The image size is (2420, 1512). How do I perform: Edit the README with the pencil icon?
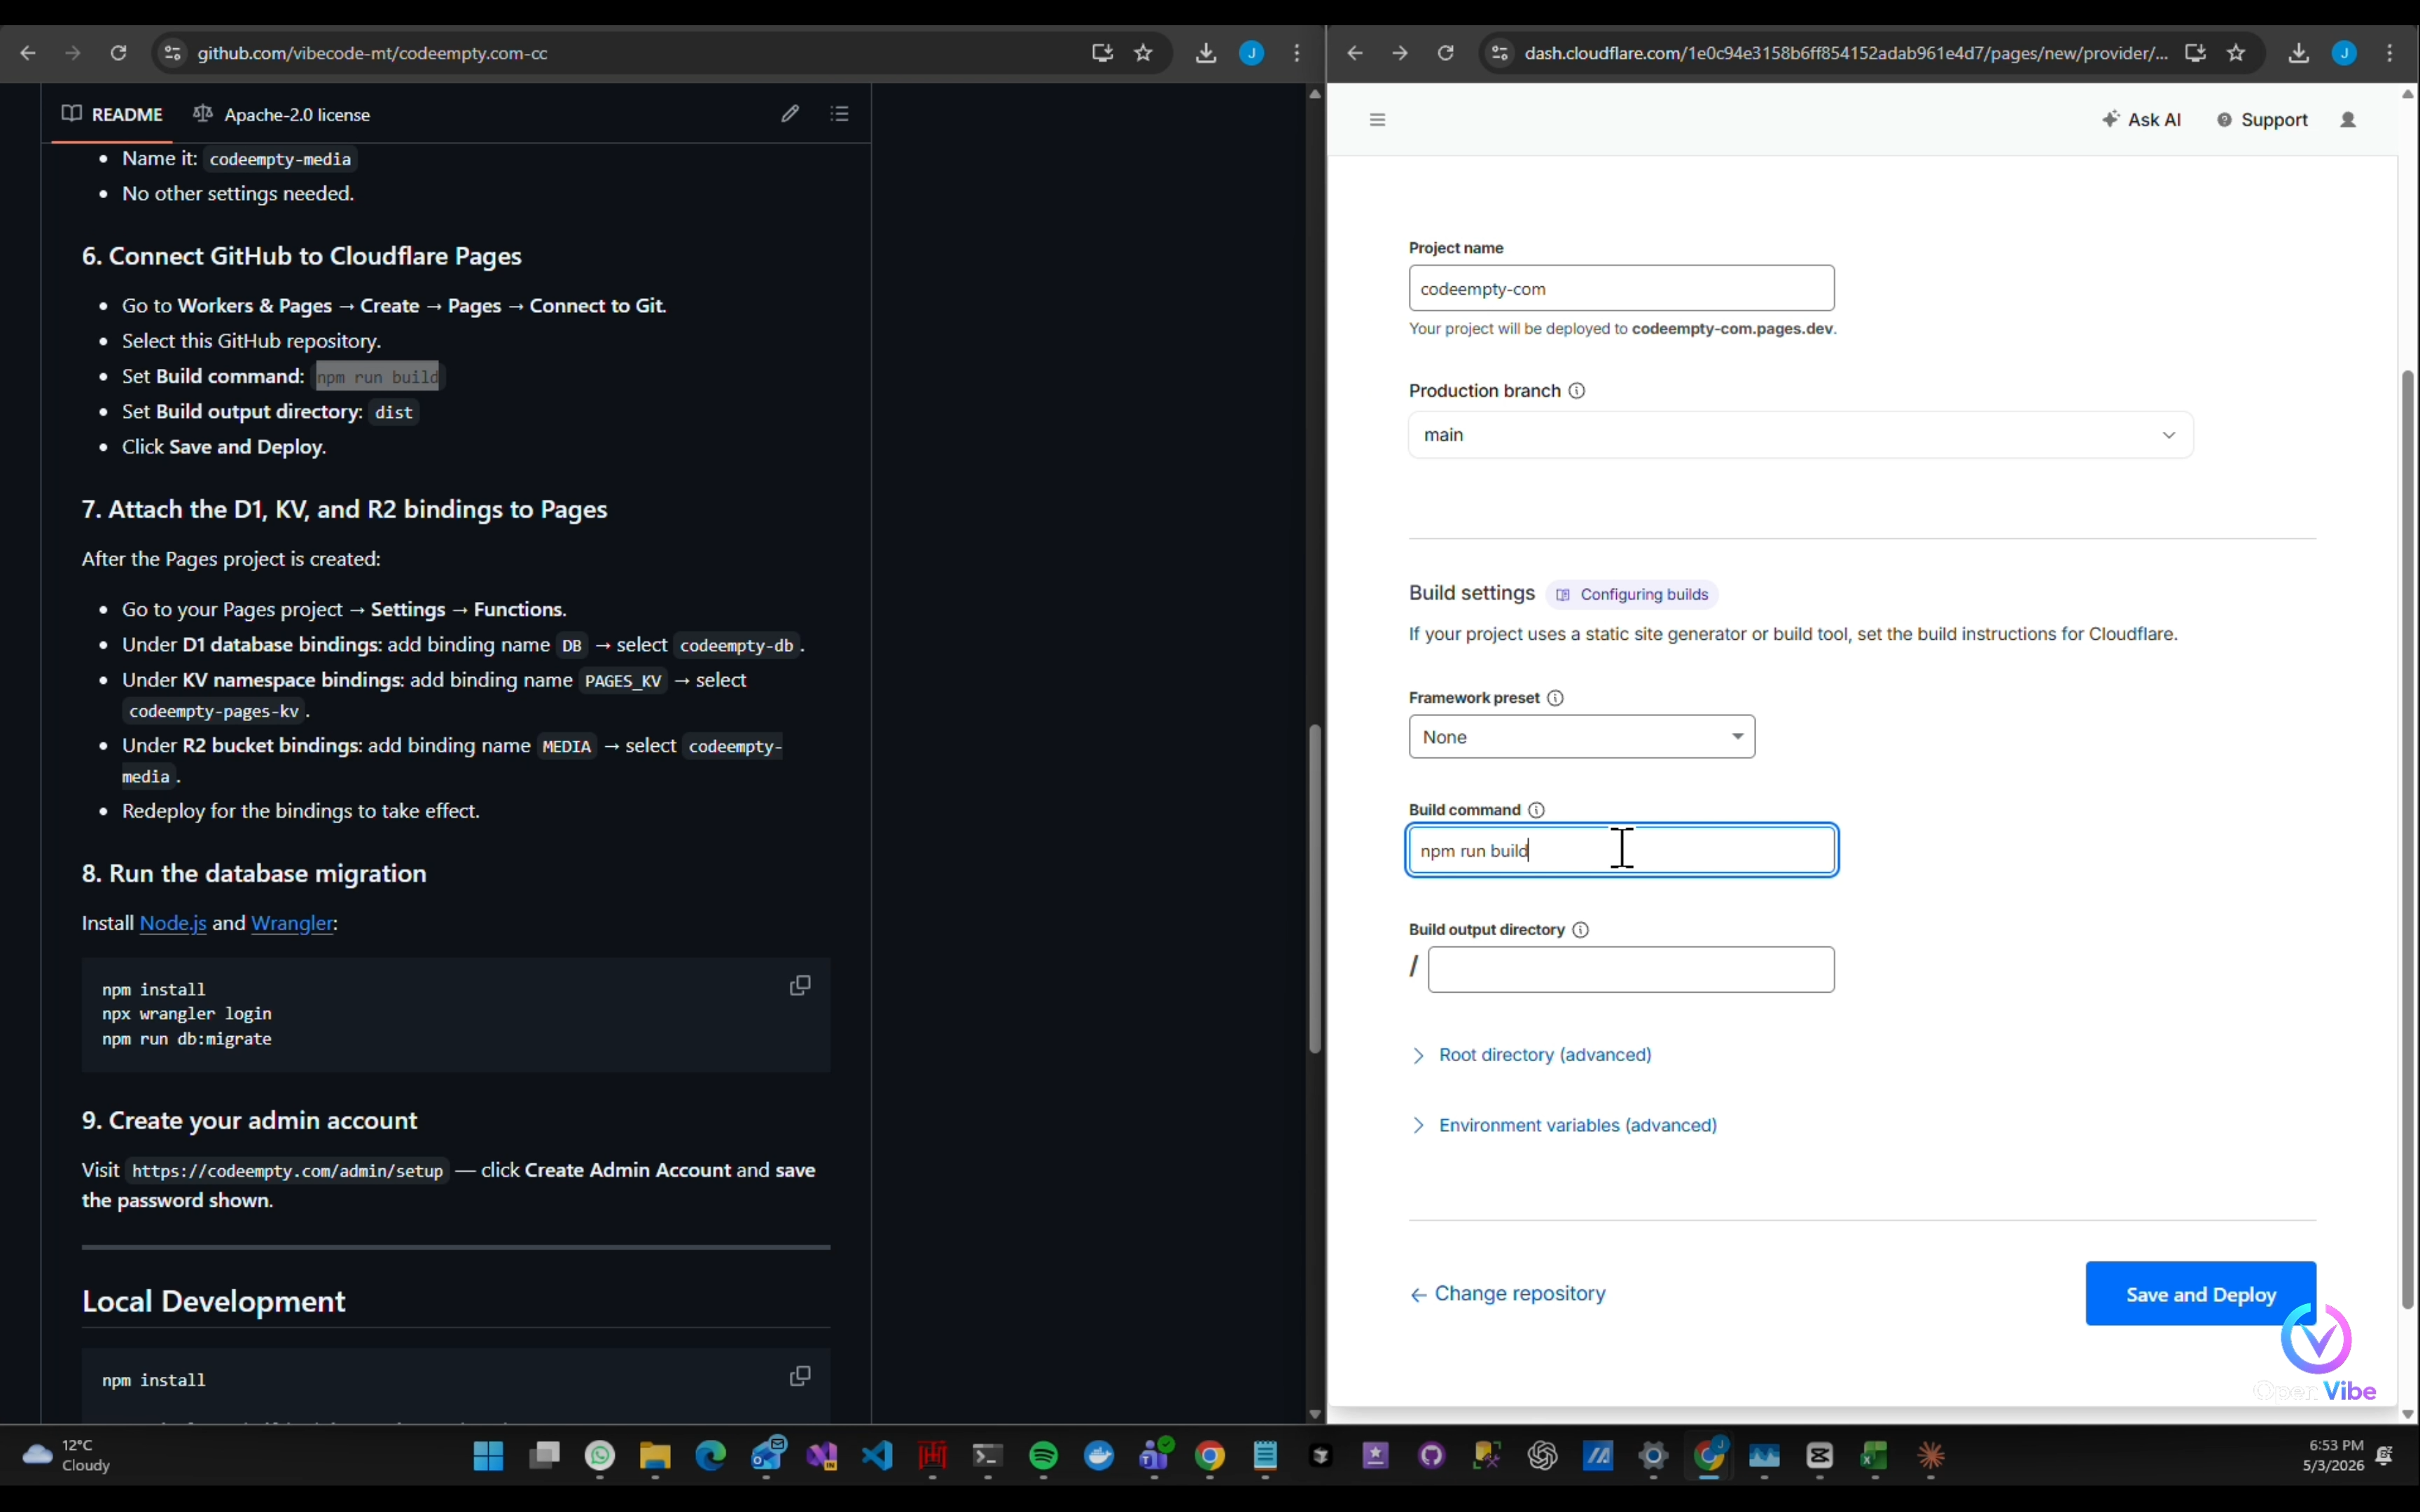(790, 114)
